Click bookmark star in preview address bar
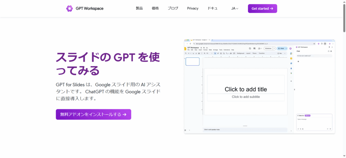The image size is (346, 158). point(314,43)
